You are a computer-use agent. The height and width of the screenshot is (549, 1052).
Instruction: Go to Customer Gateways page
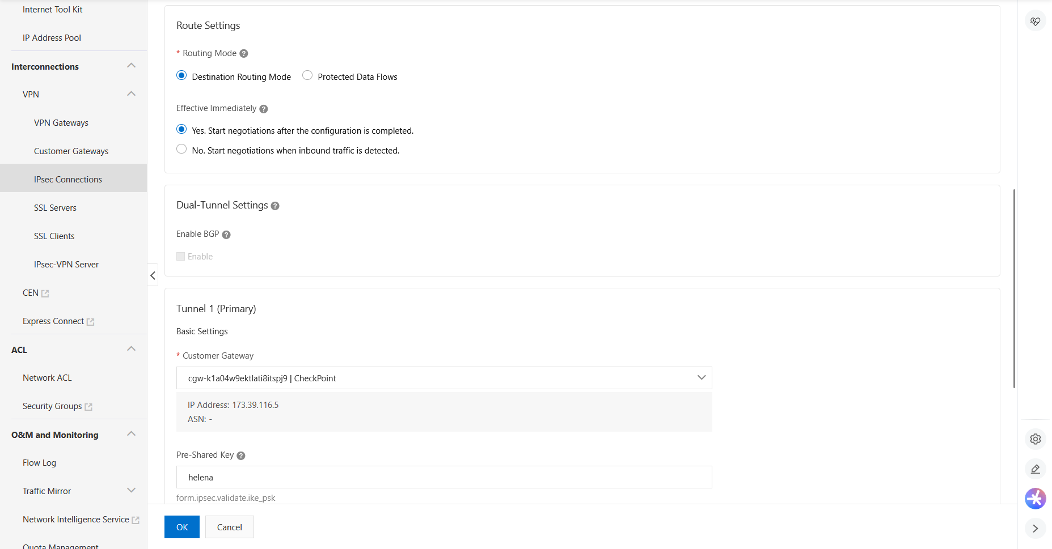71,151
